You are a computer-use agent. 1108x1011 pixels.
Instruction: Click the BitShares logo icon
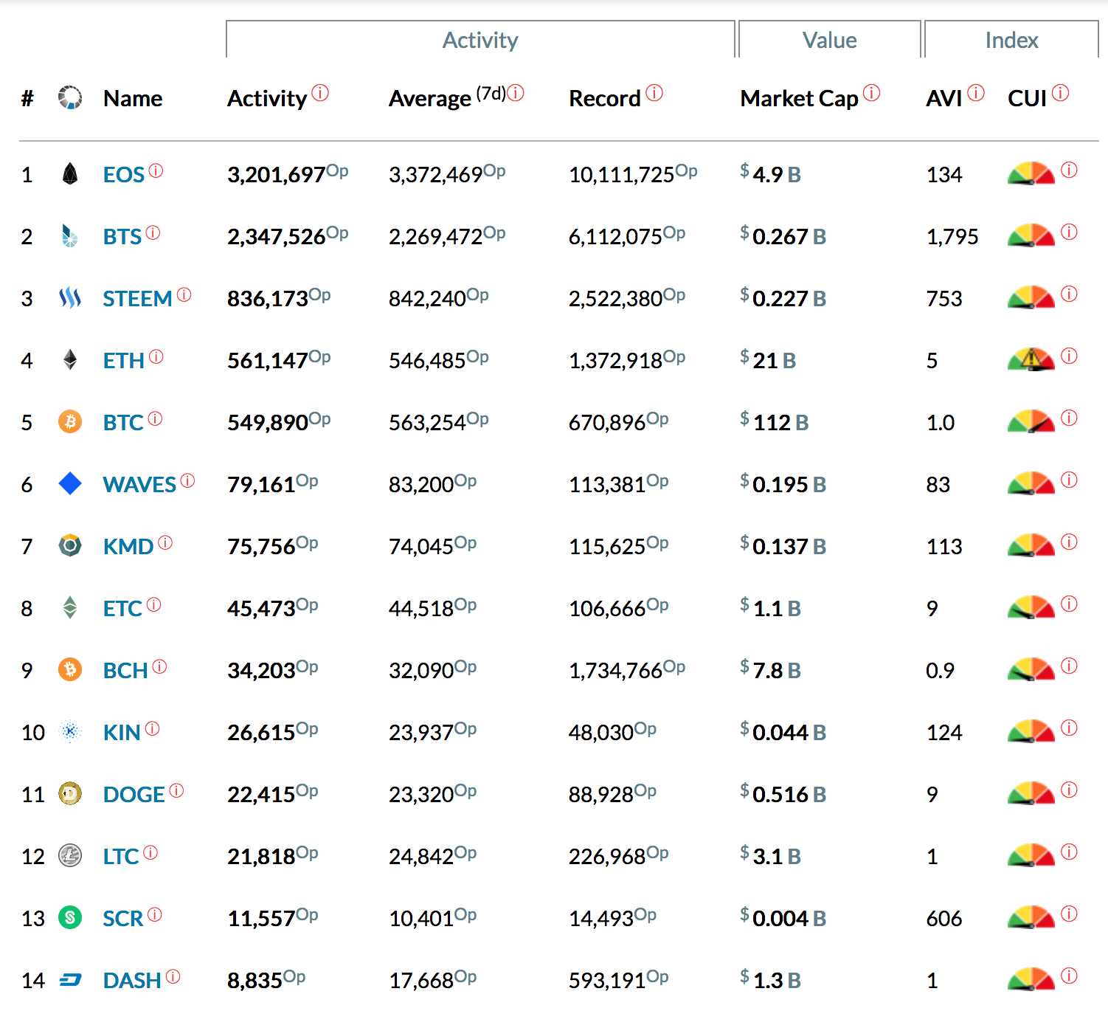click(70, 236)
